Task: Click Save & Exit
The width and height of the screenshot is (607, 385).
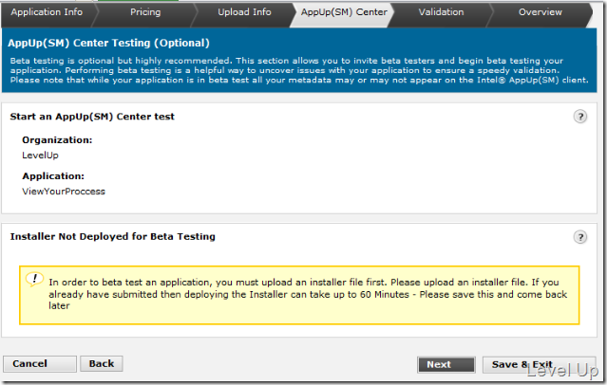Action: [539, 364]
